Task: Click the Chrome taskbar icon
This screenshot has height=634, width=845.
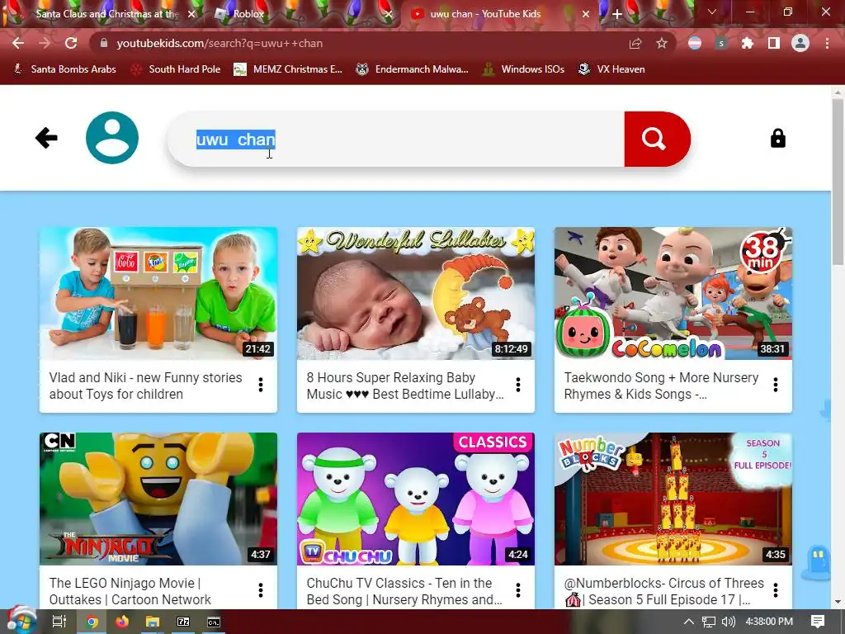Action: tap(92, 622)
